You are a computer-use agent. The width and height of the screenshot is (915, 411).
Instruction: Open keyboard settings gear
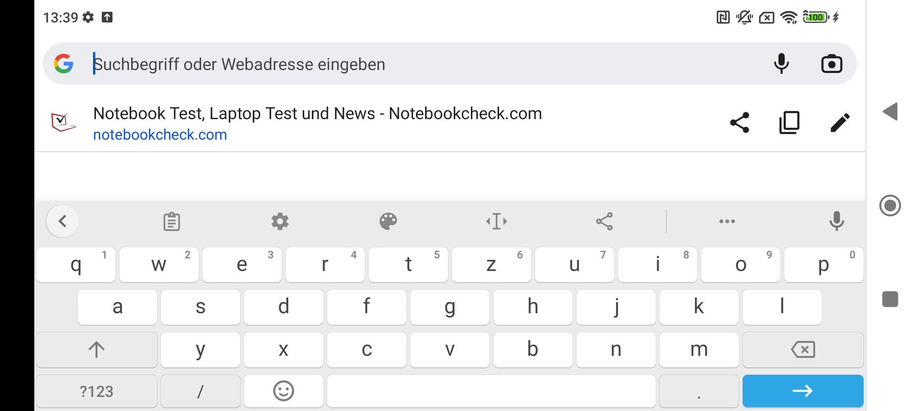[280, 221]
